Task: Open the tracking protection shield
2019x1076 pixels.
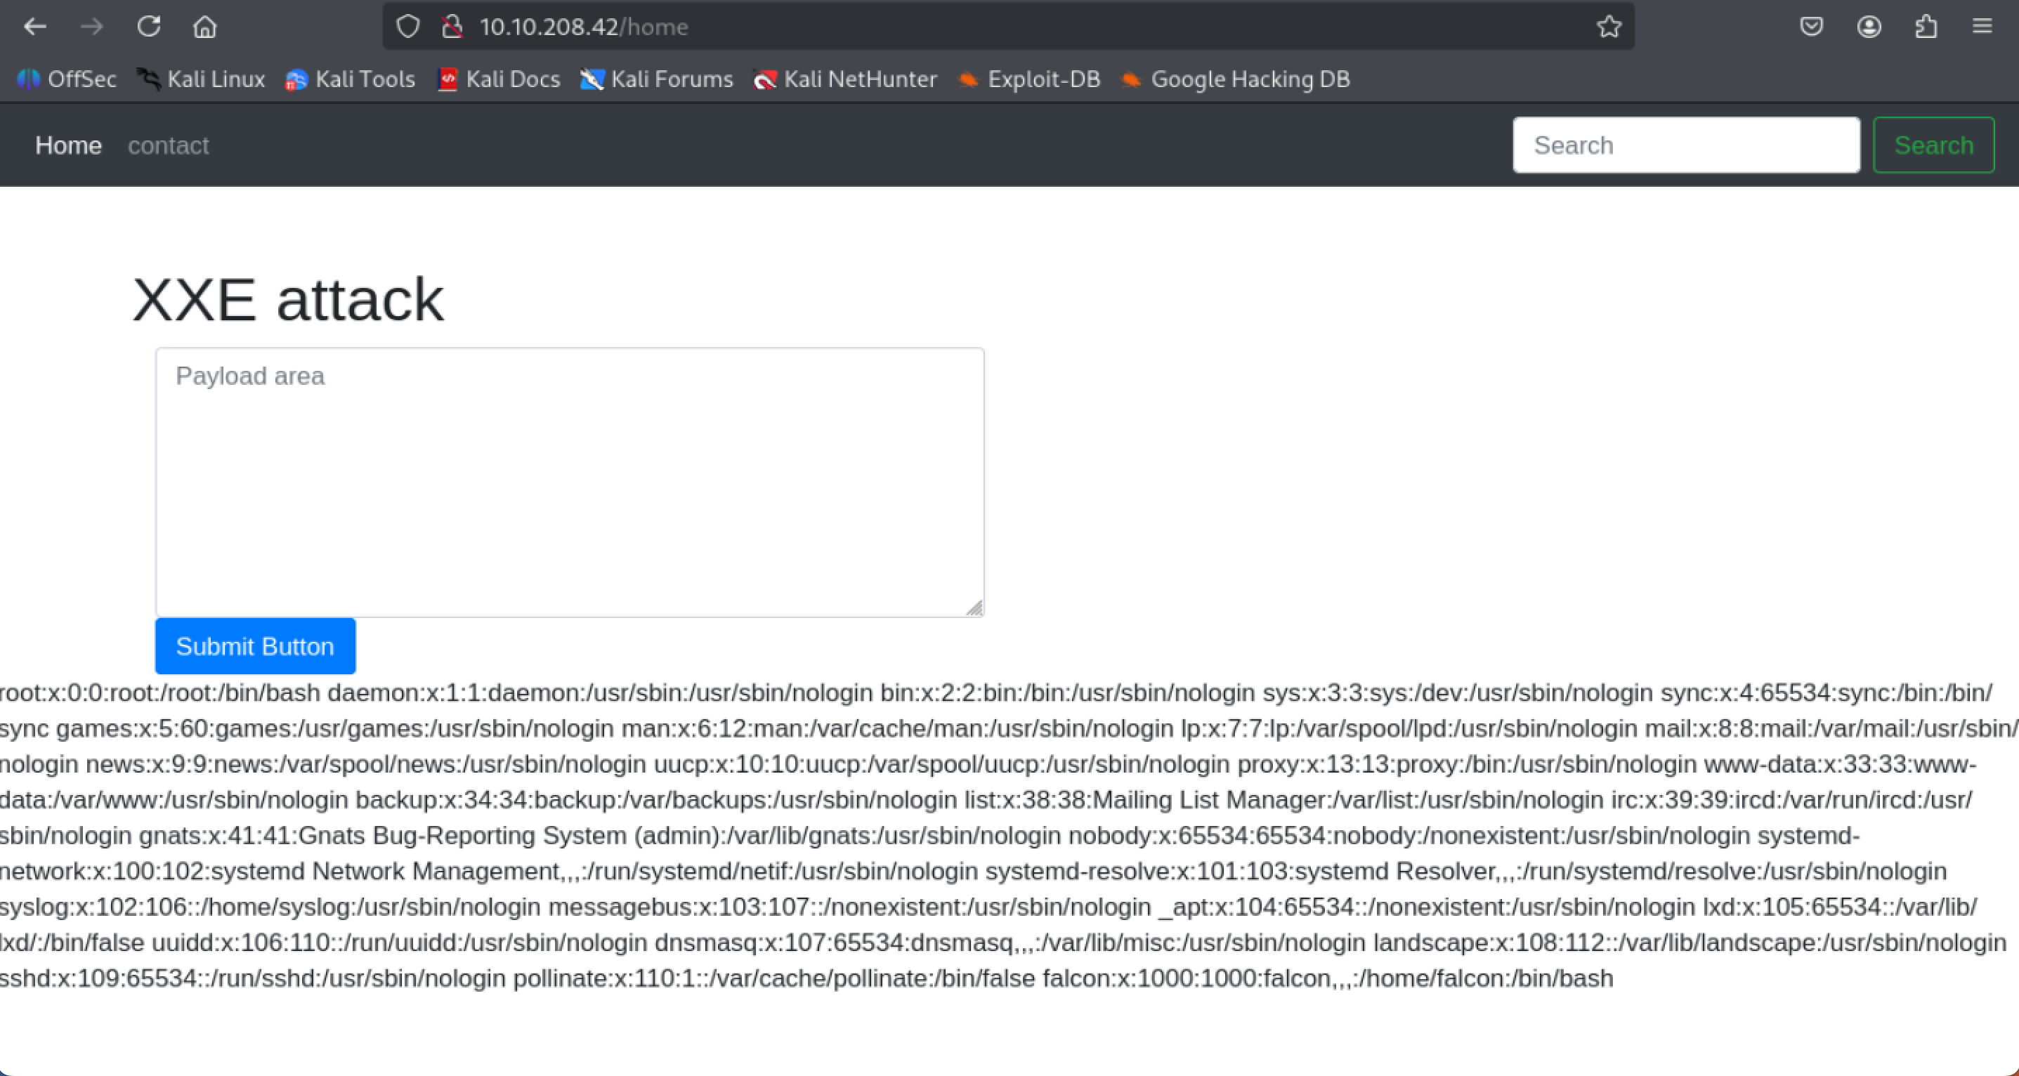Action: coord(407,27)
